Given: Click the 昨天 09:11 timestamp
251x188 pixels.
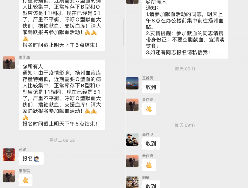Looking at the screenshot, I should pyautogui.click(x=185, y=69).
